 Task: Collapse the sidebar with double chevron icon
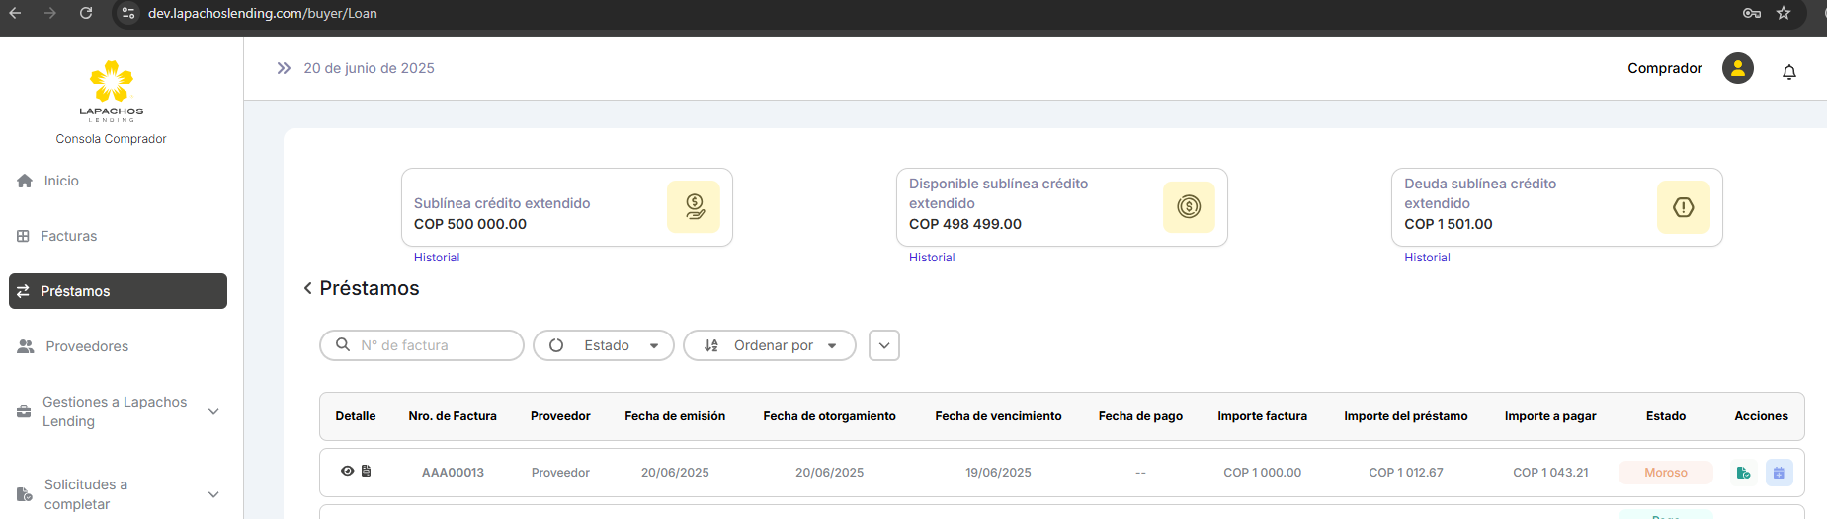click(284, 68)
